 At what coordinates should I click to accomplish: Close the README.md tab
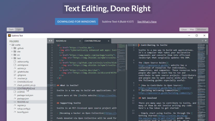pyautogui.click(x=80, y=41)
